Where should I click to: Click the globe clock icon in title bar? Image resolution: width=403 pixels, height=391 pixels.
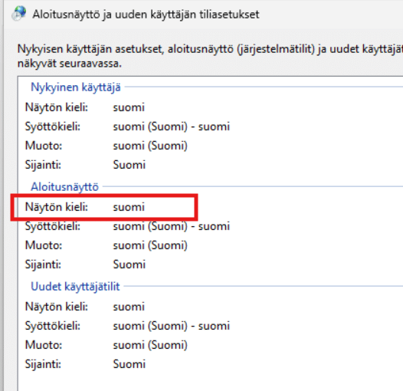tap(18, 13)
